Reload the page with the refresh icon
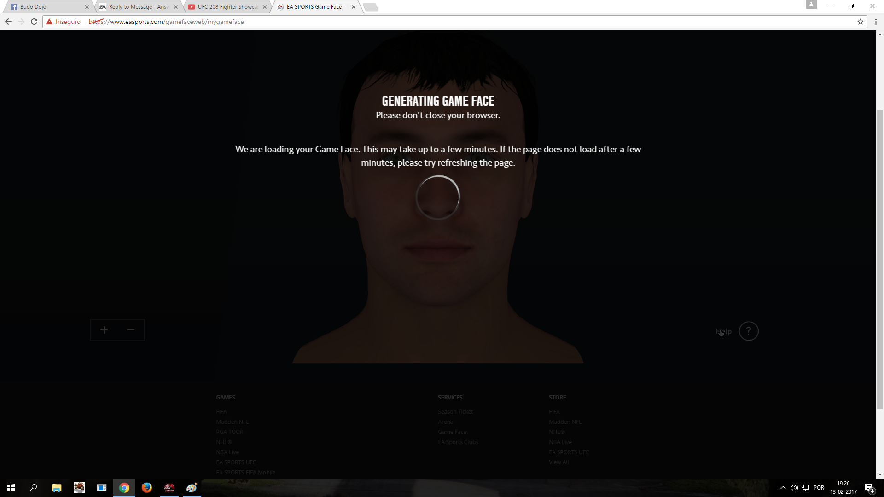Screen dimensions: 884x497 (x=34, y=22)
